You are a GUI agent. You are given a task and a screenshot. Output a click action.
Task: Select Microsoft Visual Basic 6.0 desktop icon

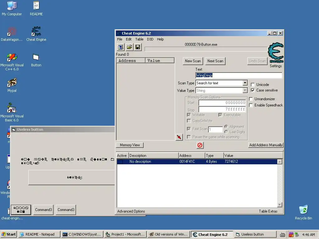pyautogui.click(x=12, y=112)
